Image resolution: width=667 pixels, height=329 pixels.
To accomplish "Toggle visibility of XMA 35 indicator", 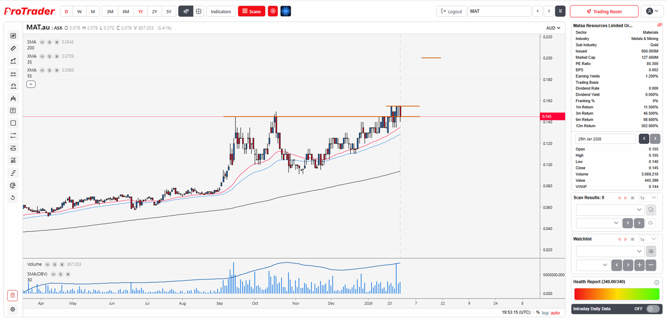I will 42,56.
